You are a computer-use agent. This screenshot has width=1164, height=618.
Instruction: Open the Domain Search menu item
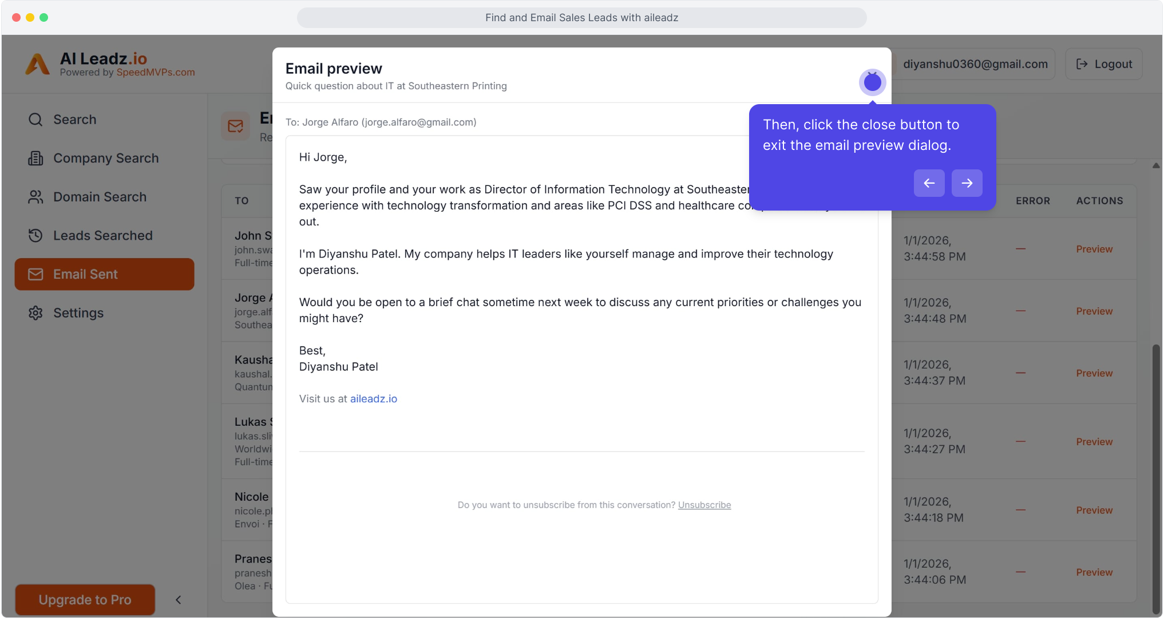tap(100, 197)
